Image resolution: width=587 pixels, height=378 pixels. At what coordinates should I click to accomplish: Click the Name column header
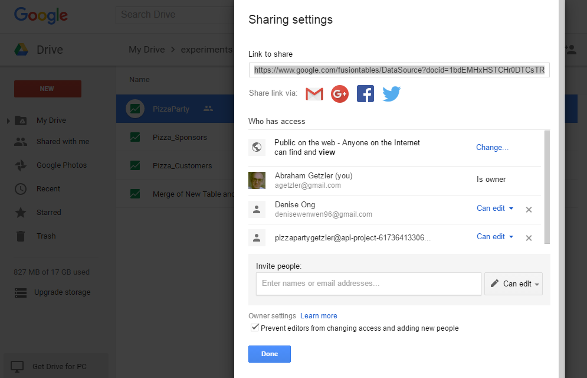point(139,79)
